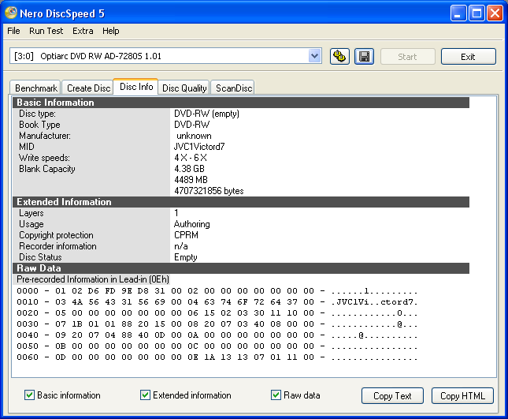Expand the drive selection dropdown arrow

point(314,56)
